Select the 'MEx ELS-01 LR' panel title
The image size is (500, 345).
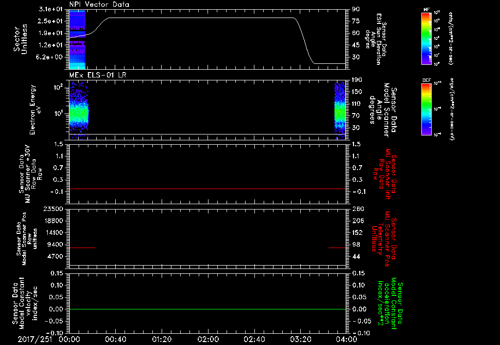click(x=97, y=75)
